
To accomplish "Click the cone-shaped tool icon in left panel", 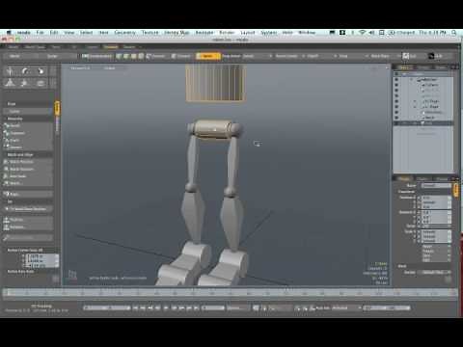I will tap(10, 83).
